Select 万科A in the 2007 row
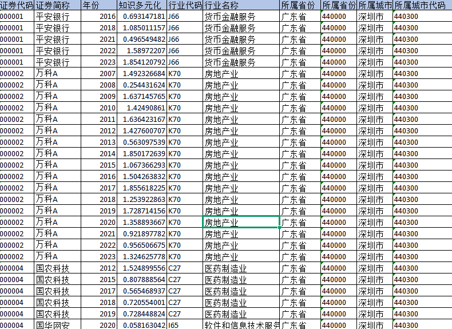452x329 pixels. pyautogui.click(x=58, y=74)
